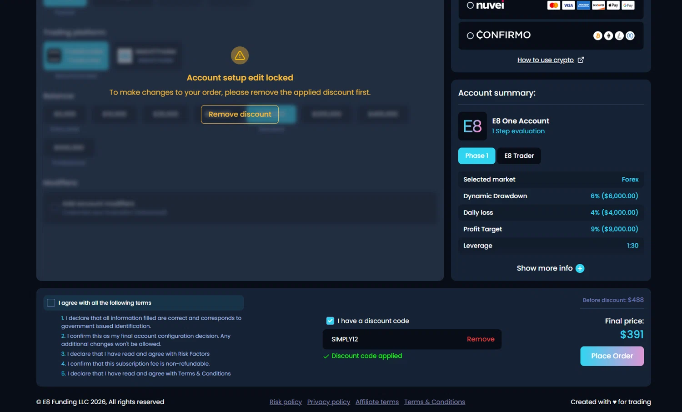Click the E8 Funding LLC copyright text
The width and height of the screenshot is (682, 412).
(x=100, y=402)
